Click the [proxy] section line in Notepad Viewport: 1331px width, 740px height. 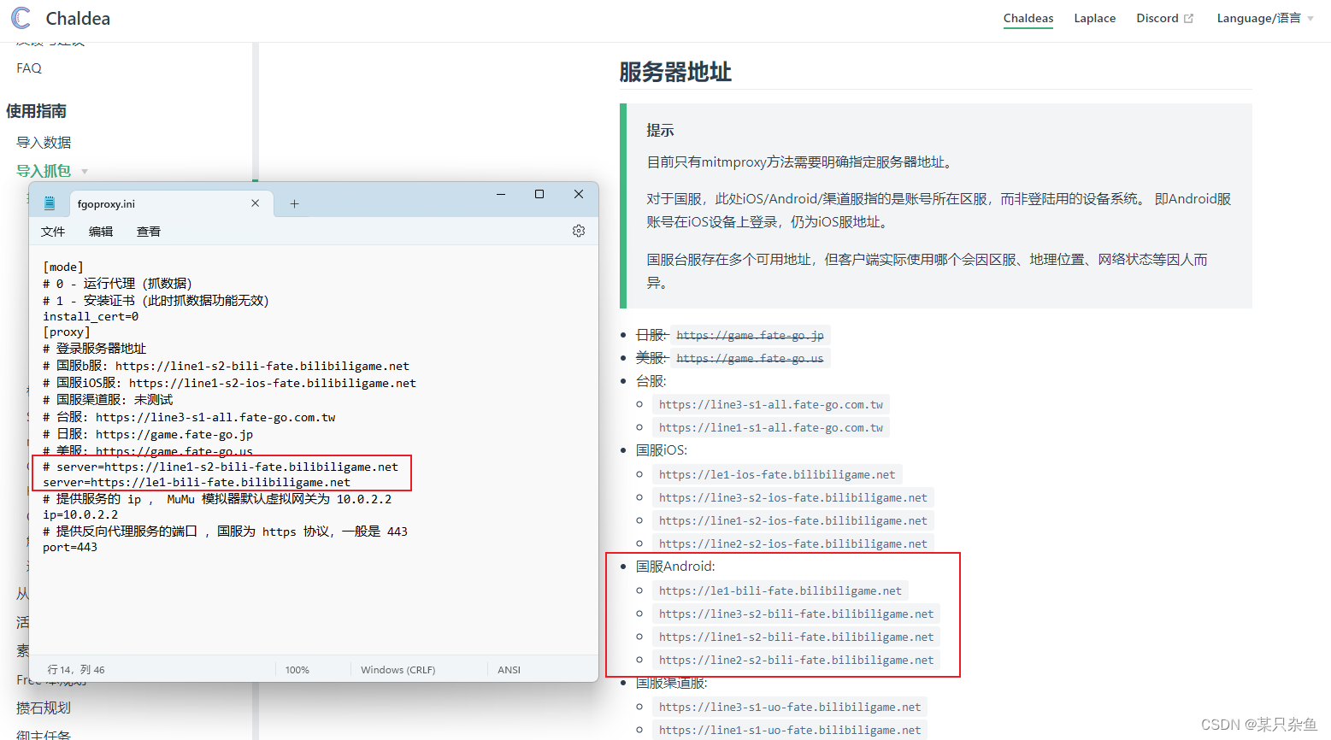click(67, 332)
